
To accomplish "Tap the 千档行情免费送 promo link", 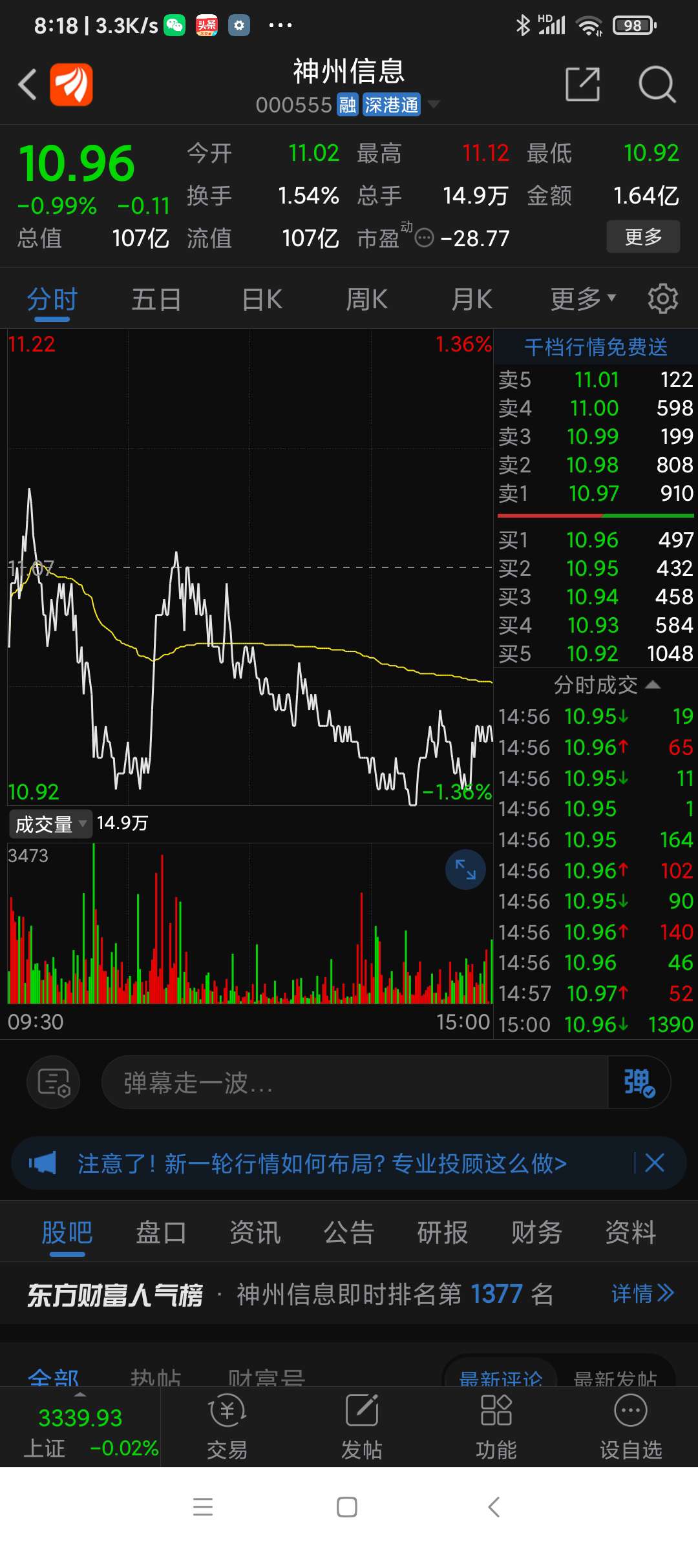I will point(595,347).
